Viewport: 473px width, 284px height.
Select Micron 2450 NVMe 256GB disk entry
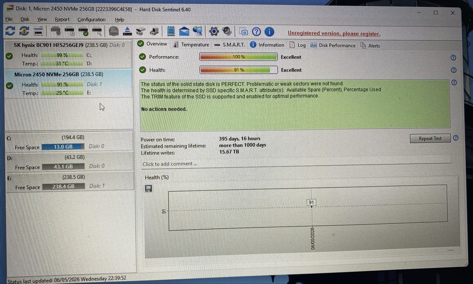[x=69, y=84]
